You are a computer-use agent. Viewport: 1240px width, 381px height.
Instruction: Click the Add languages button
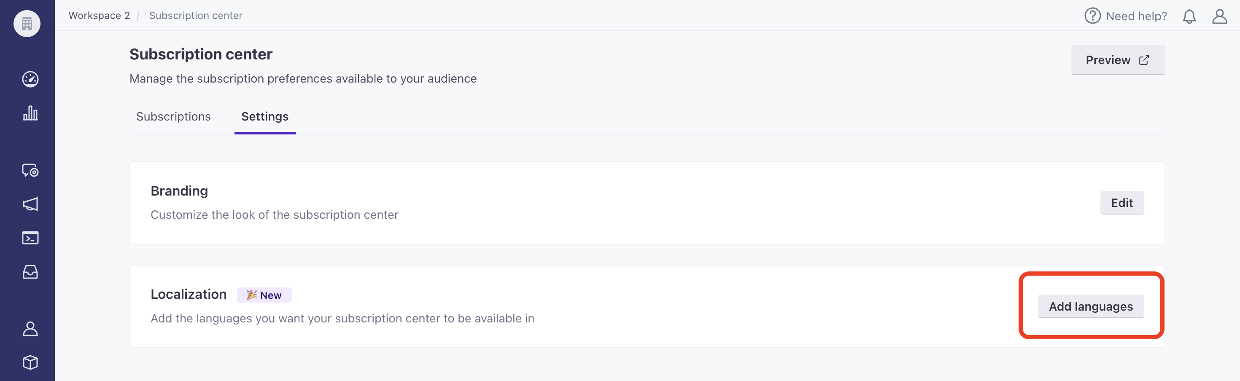click(1090, 306)
